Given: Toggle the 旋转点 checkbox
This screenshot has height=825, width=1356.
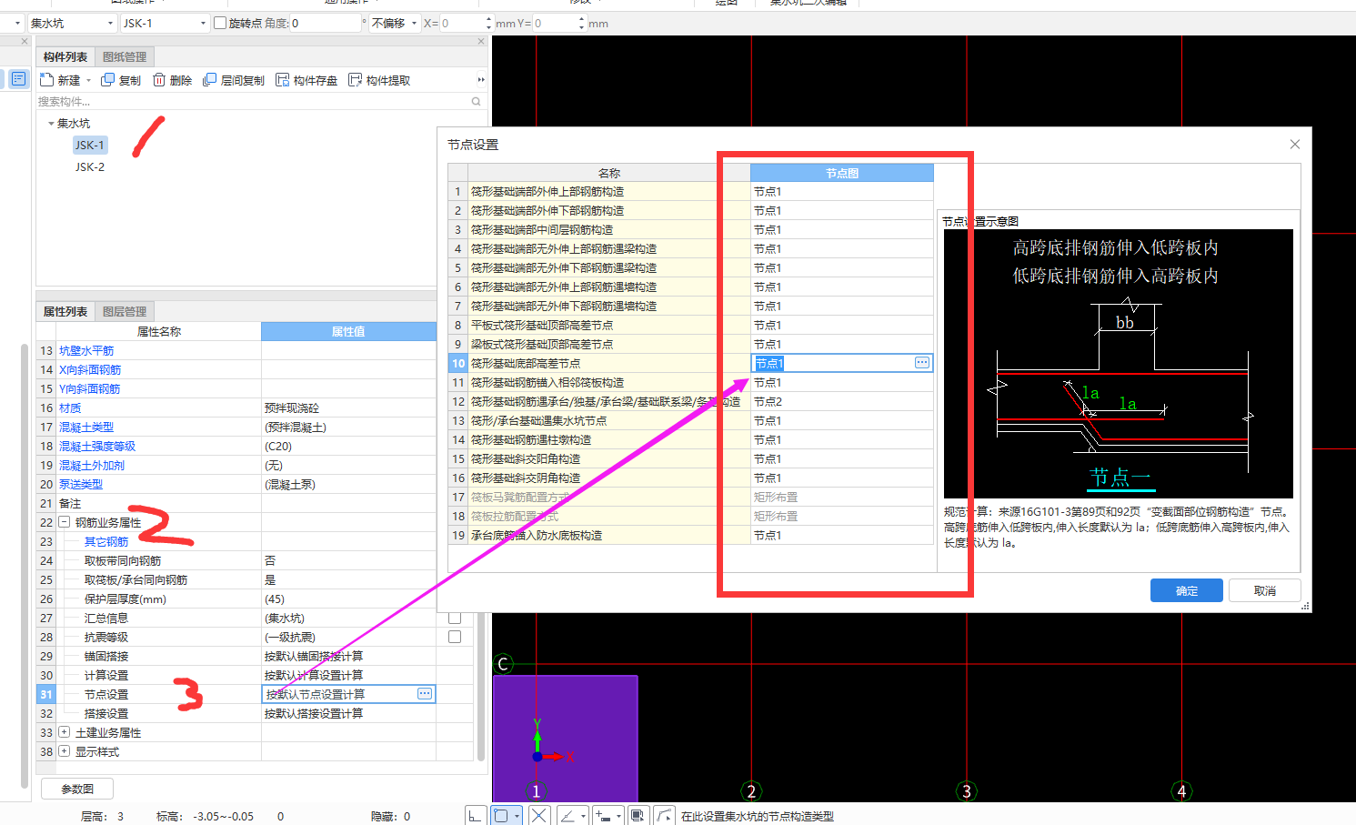Looking at the screenshot, I should pos(220,23).
